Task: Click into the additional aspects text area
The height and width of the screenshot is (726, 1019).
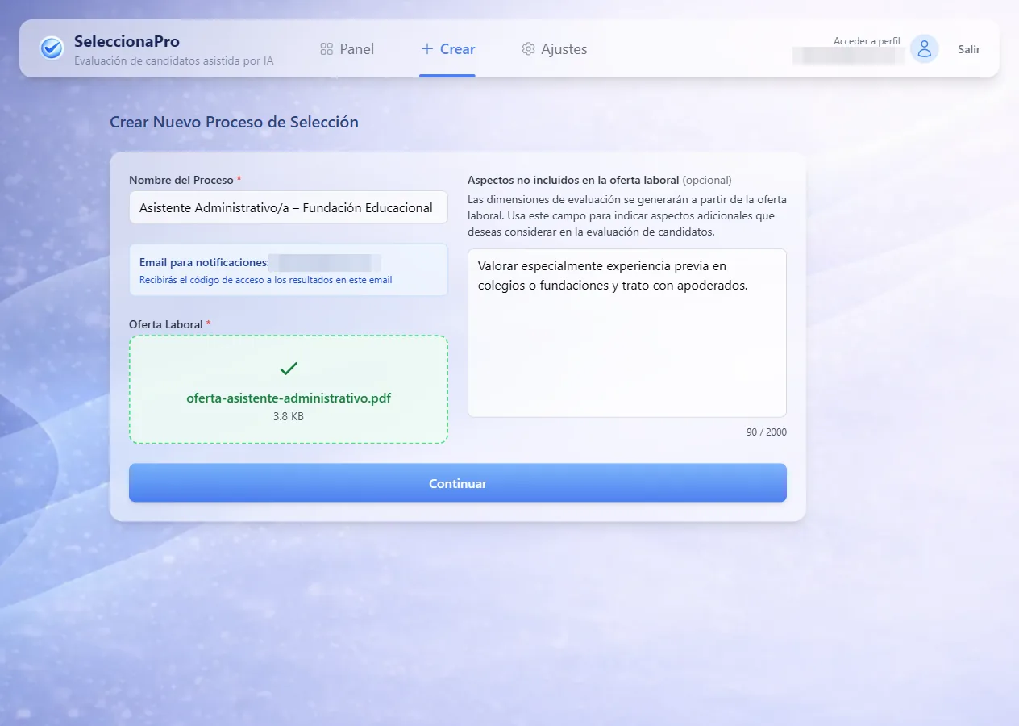Action: 627,333
